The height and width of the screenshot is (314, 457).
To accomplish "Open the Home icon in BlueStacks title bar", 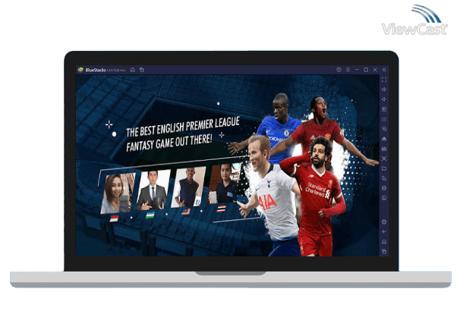I will (x=133, y=70).
